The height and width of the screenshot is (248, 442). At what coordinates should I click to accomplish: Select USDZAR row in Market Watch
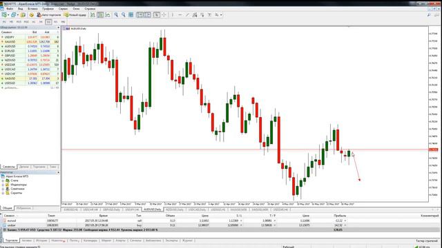(x=30, y=65)
